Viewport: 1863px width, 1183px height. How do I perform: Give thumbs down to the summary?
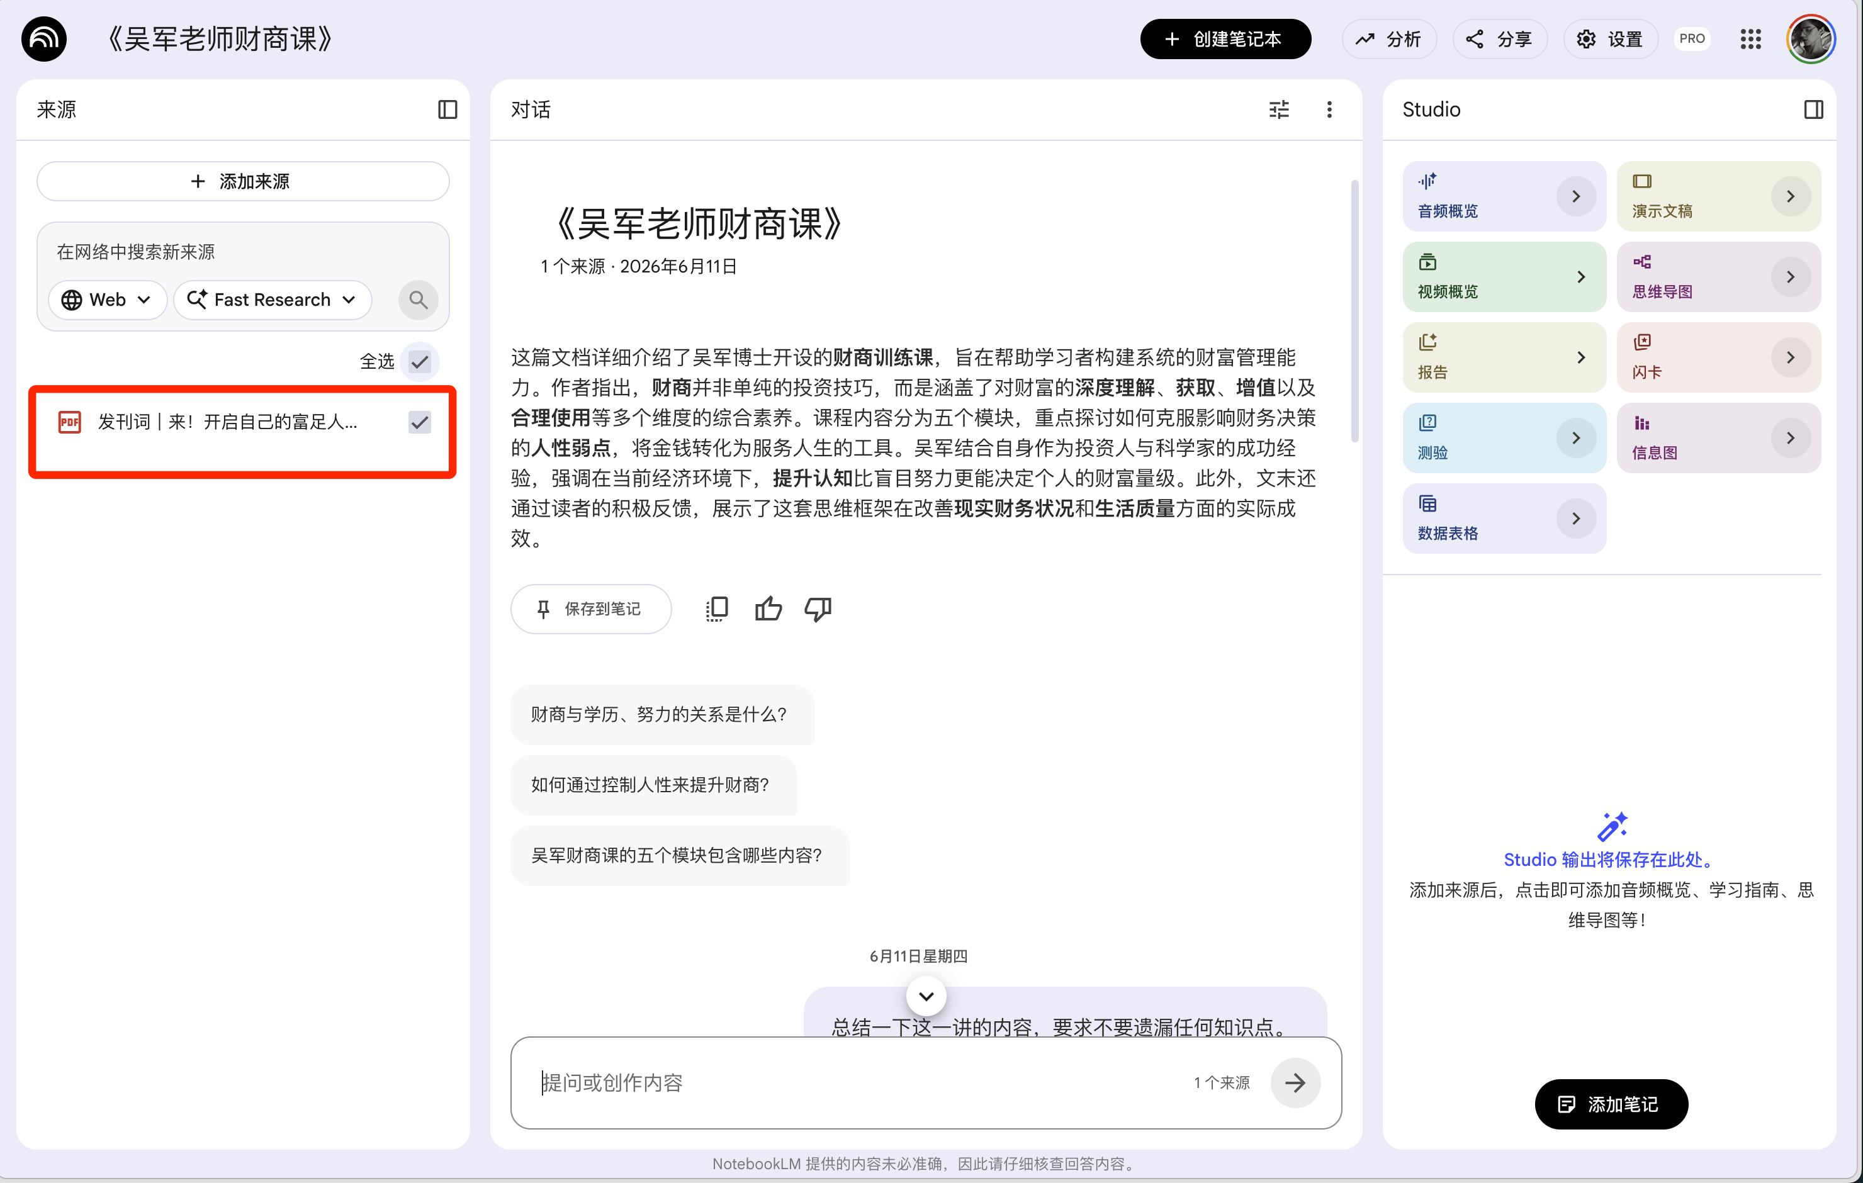[x=818, y=609]
